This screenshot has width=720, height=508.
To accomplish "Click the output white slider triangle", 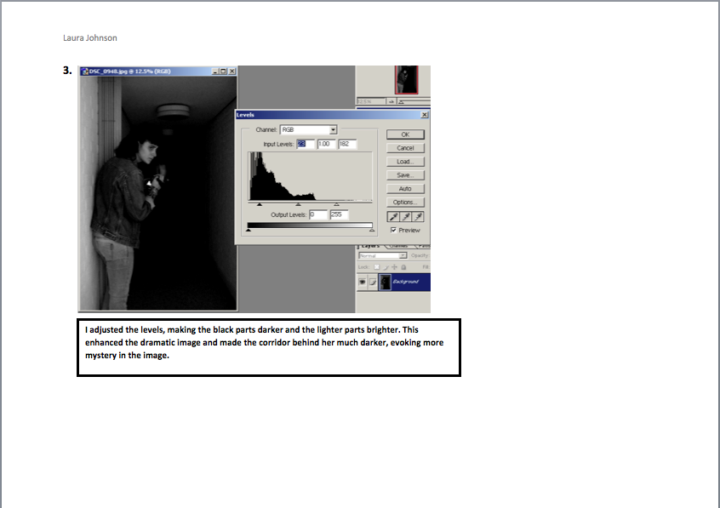I will click(x=372, y=230).
